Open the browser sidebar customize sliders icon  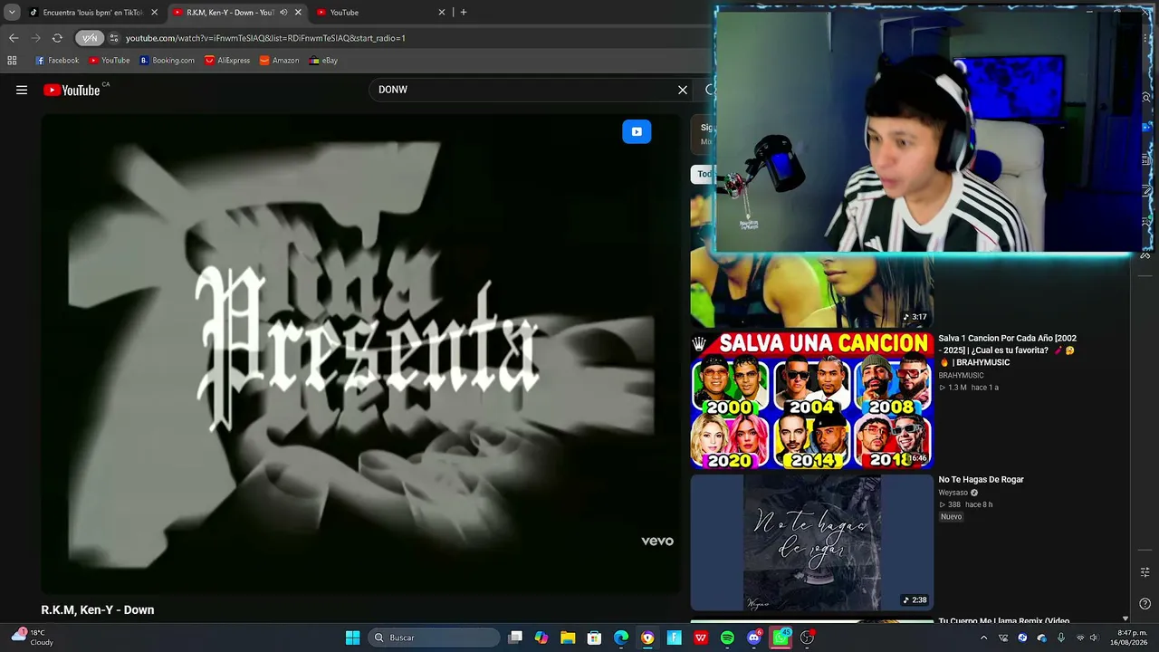pos(1145,572)
